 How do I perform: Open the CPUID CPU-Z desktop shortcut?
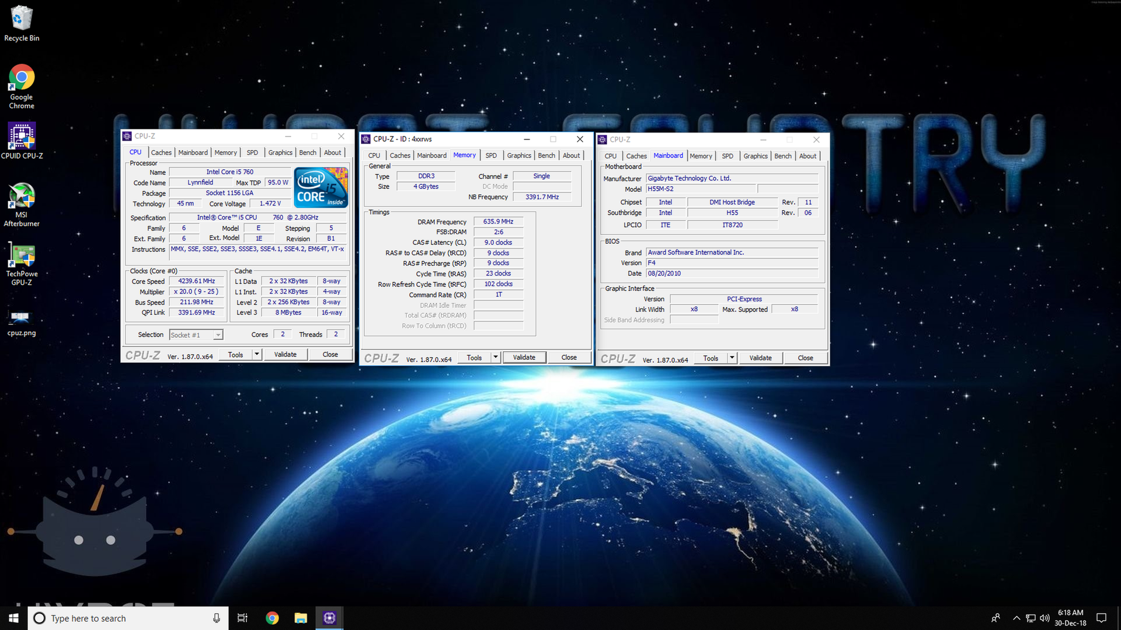point(22,141)
